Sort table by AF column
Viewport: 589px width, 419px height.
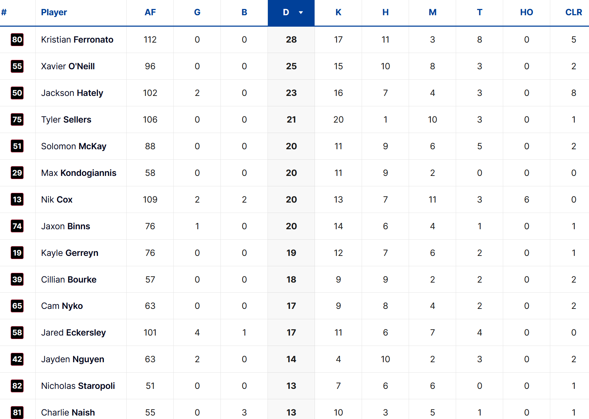click(x=150, y=12)
